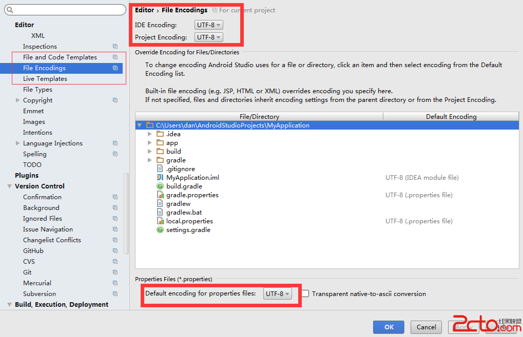Viewport: 523px width, 337px height.
Task: Open the IDE Encoding dropdown
Action: (x=209, y=25)
